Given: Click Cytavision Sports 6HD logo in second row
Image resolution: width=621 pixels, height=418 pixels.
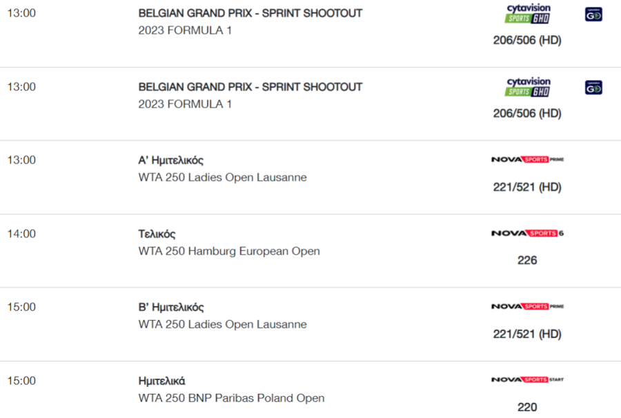Looking at the screenshot, I should (x=528, y=87).
